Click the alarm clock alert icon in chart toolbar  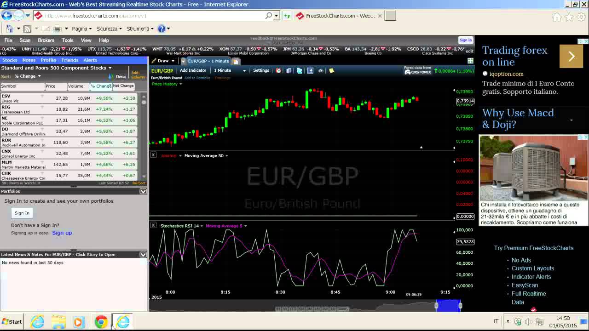(278, 70)
